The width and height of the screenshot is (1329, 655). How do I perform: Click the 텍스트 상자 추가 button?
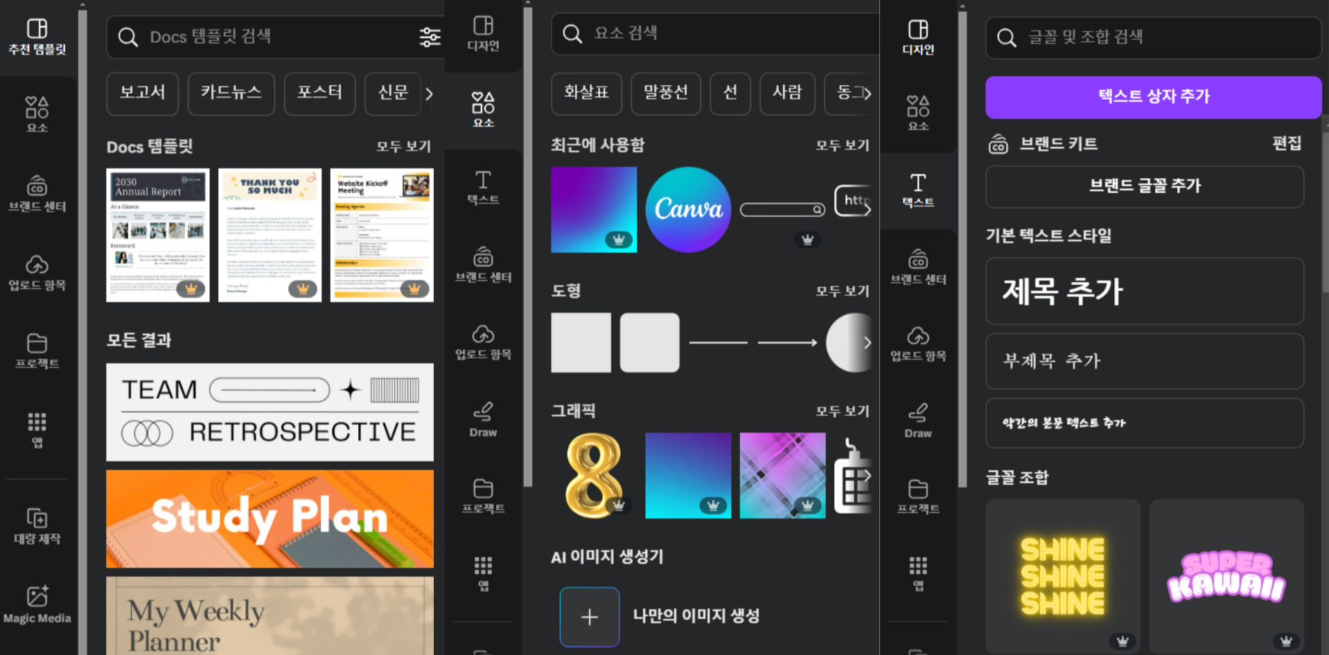pyautogui.click(x=1152, y=97)
